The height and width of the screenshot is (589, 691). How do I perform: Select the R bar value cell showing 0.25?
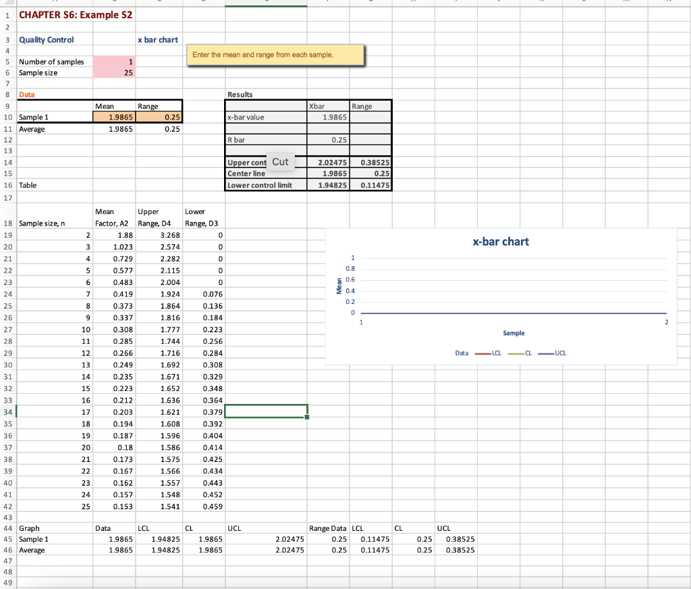[x=330, y=140]
